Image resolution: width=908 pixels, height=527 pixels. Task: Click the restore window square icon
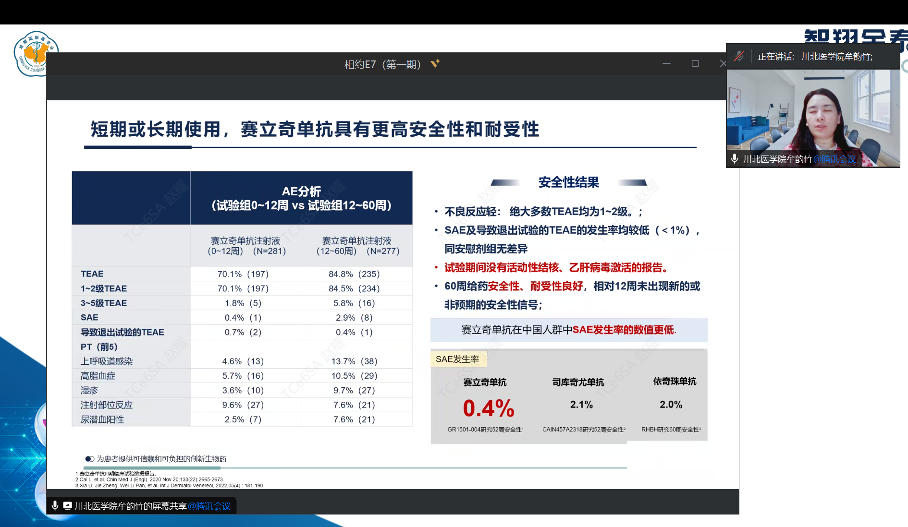(x=695, y=63)
